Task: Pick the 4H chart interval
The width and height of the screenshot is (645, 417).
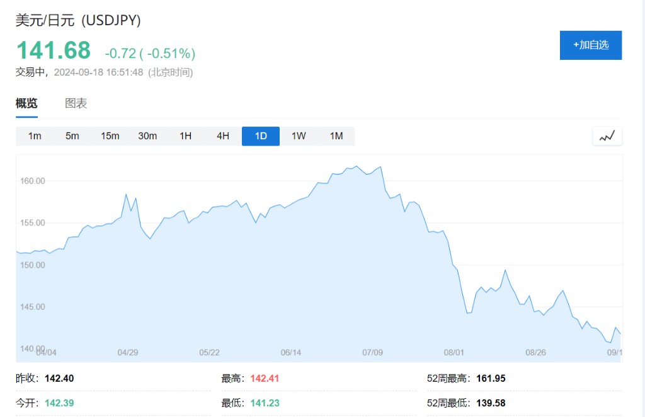Action: (x=223, y=136)
